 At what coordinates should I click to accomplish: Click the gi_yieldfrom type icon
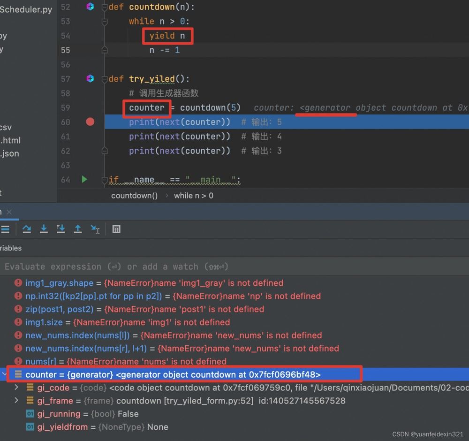(30, 426)
